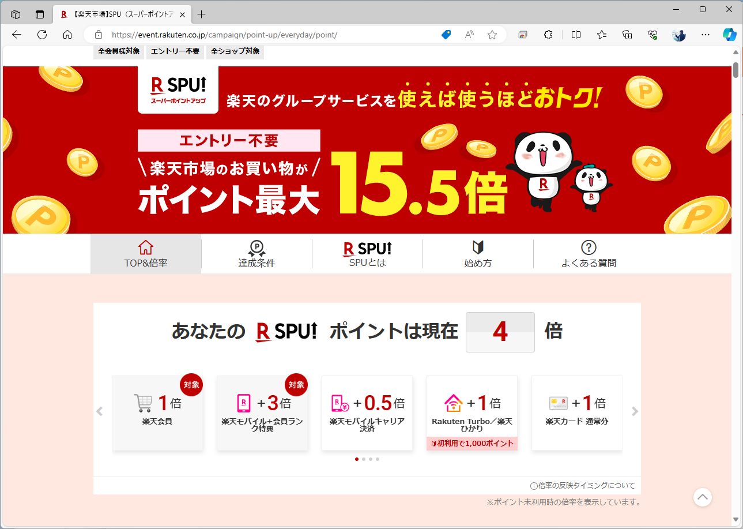Click 初利用で1,000ポイント label

[x=472, y=443]
